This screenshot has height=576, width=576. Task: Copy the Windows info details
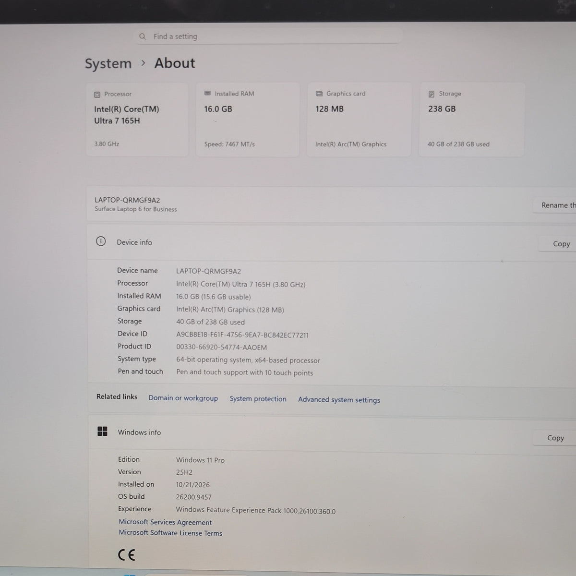pyautogui.click(x=555, y=438)
